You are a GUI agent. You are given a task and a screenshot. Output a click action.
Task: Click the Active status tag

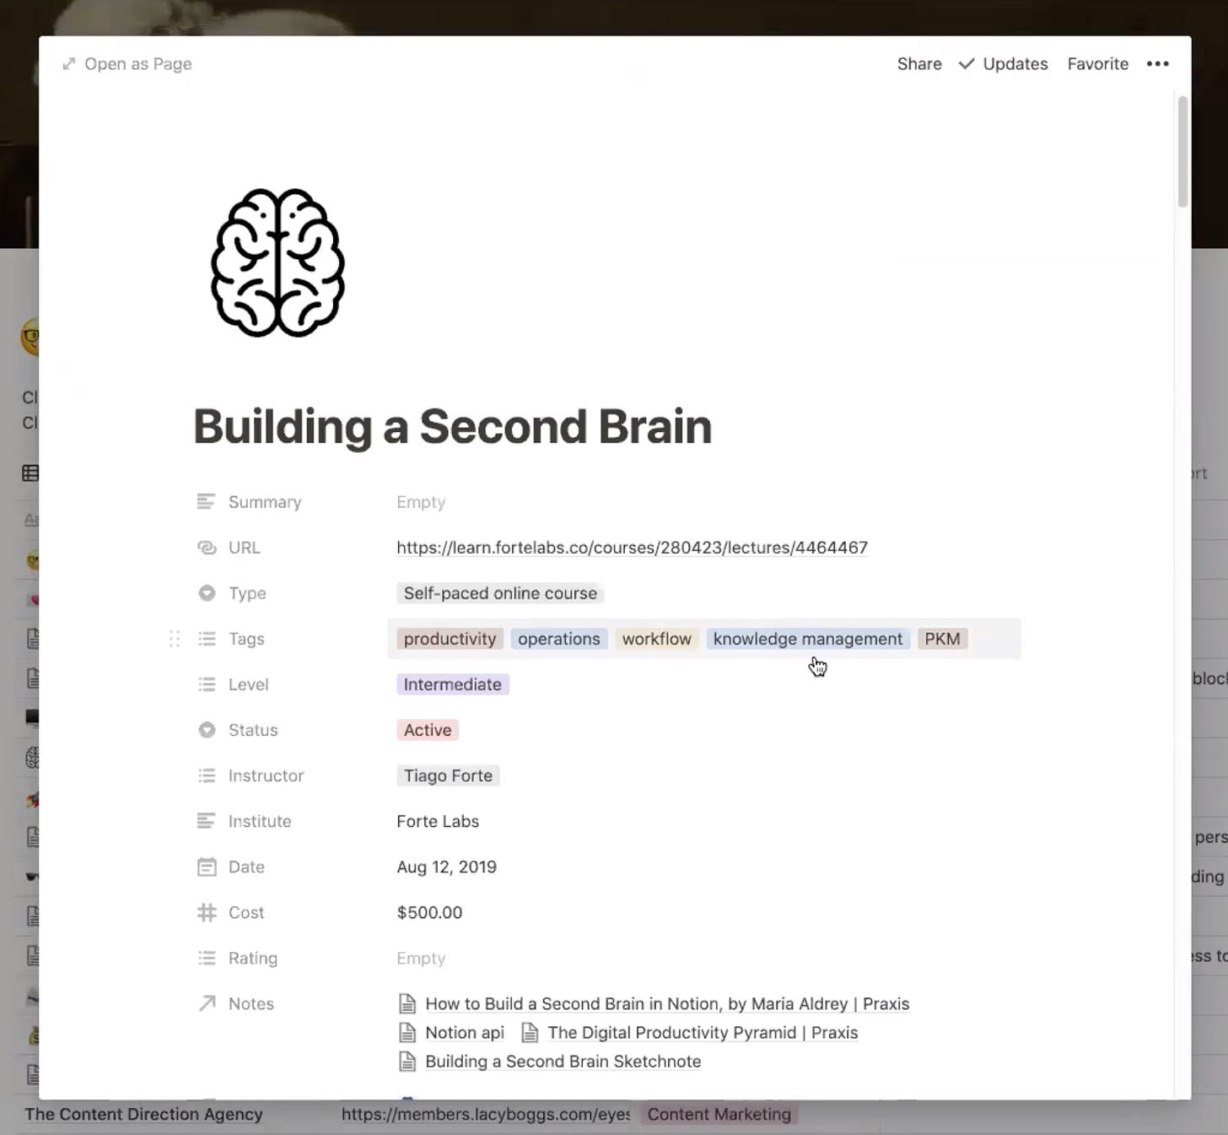tap(428, 730)
